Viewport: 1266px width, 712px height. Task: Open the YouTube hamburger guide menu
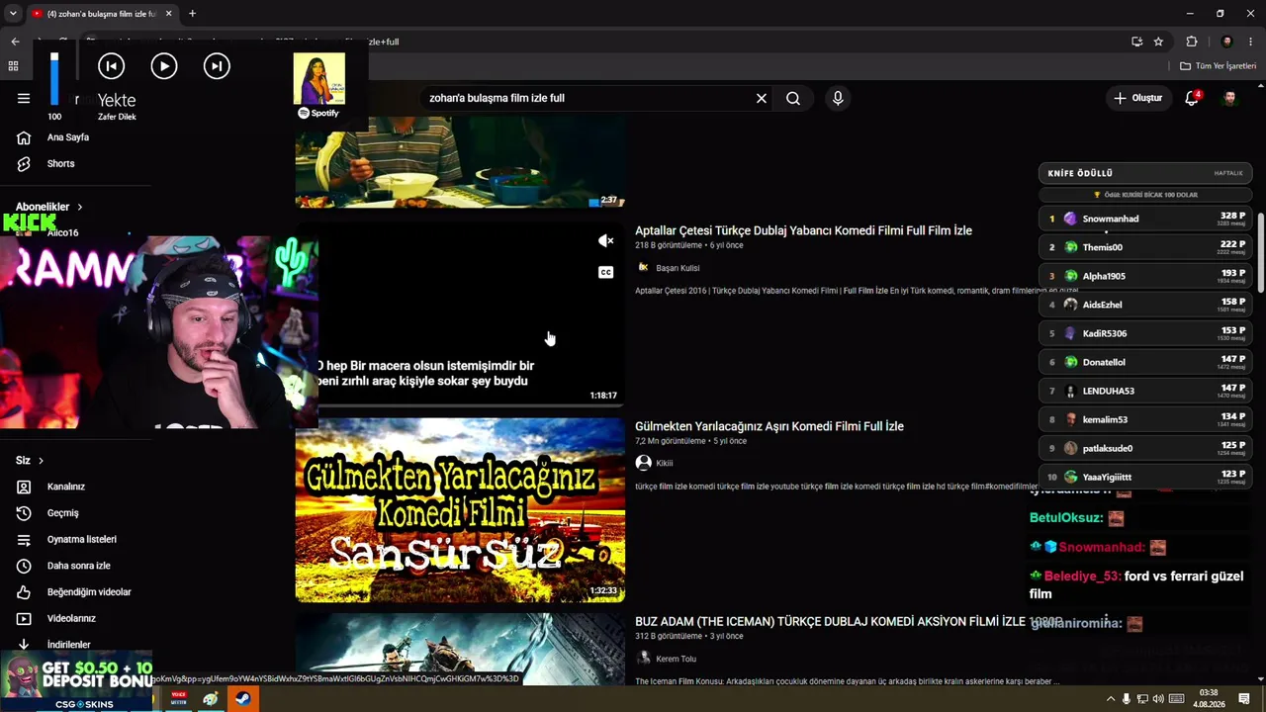point(24,98)
